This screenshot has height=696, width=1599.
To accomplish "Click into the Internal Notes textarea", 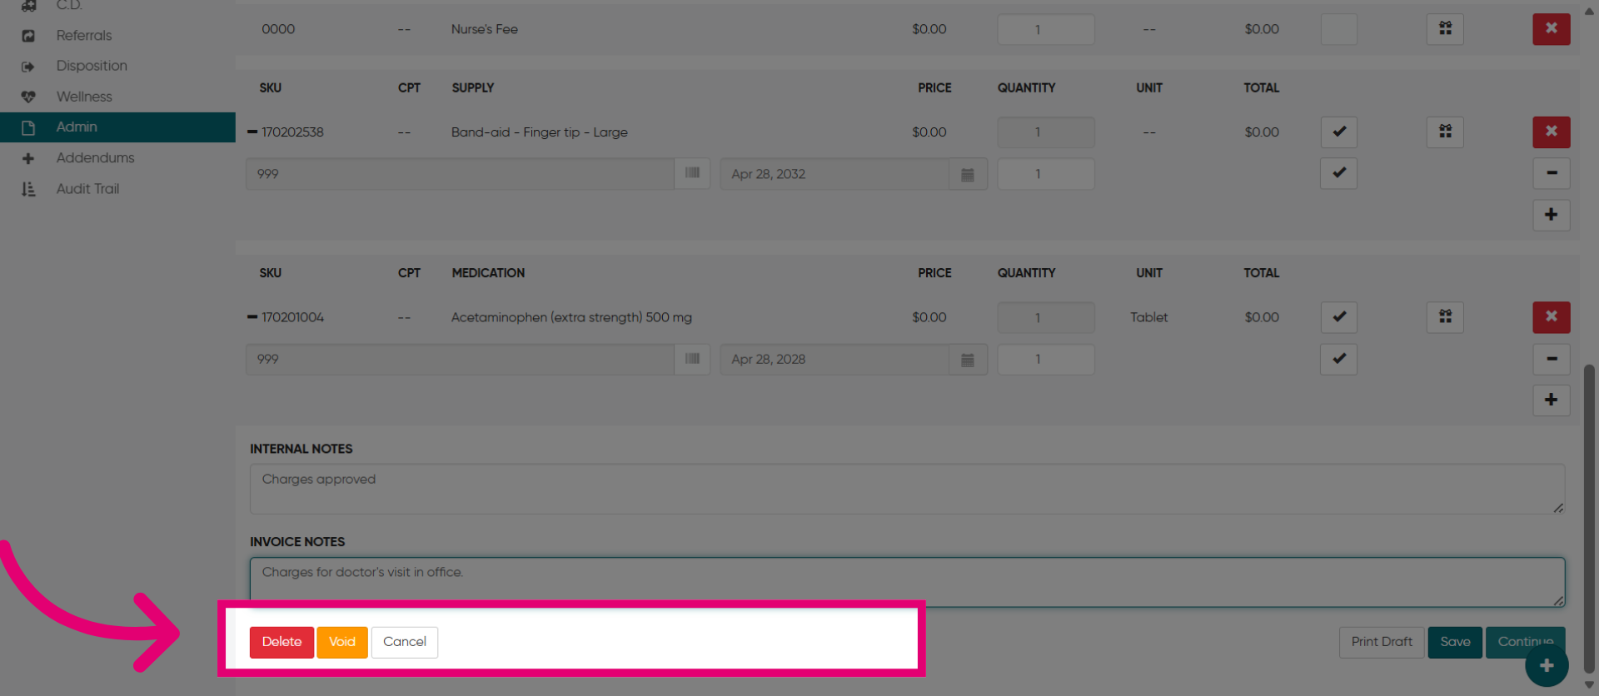I will 907,489.
